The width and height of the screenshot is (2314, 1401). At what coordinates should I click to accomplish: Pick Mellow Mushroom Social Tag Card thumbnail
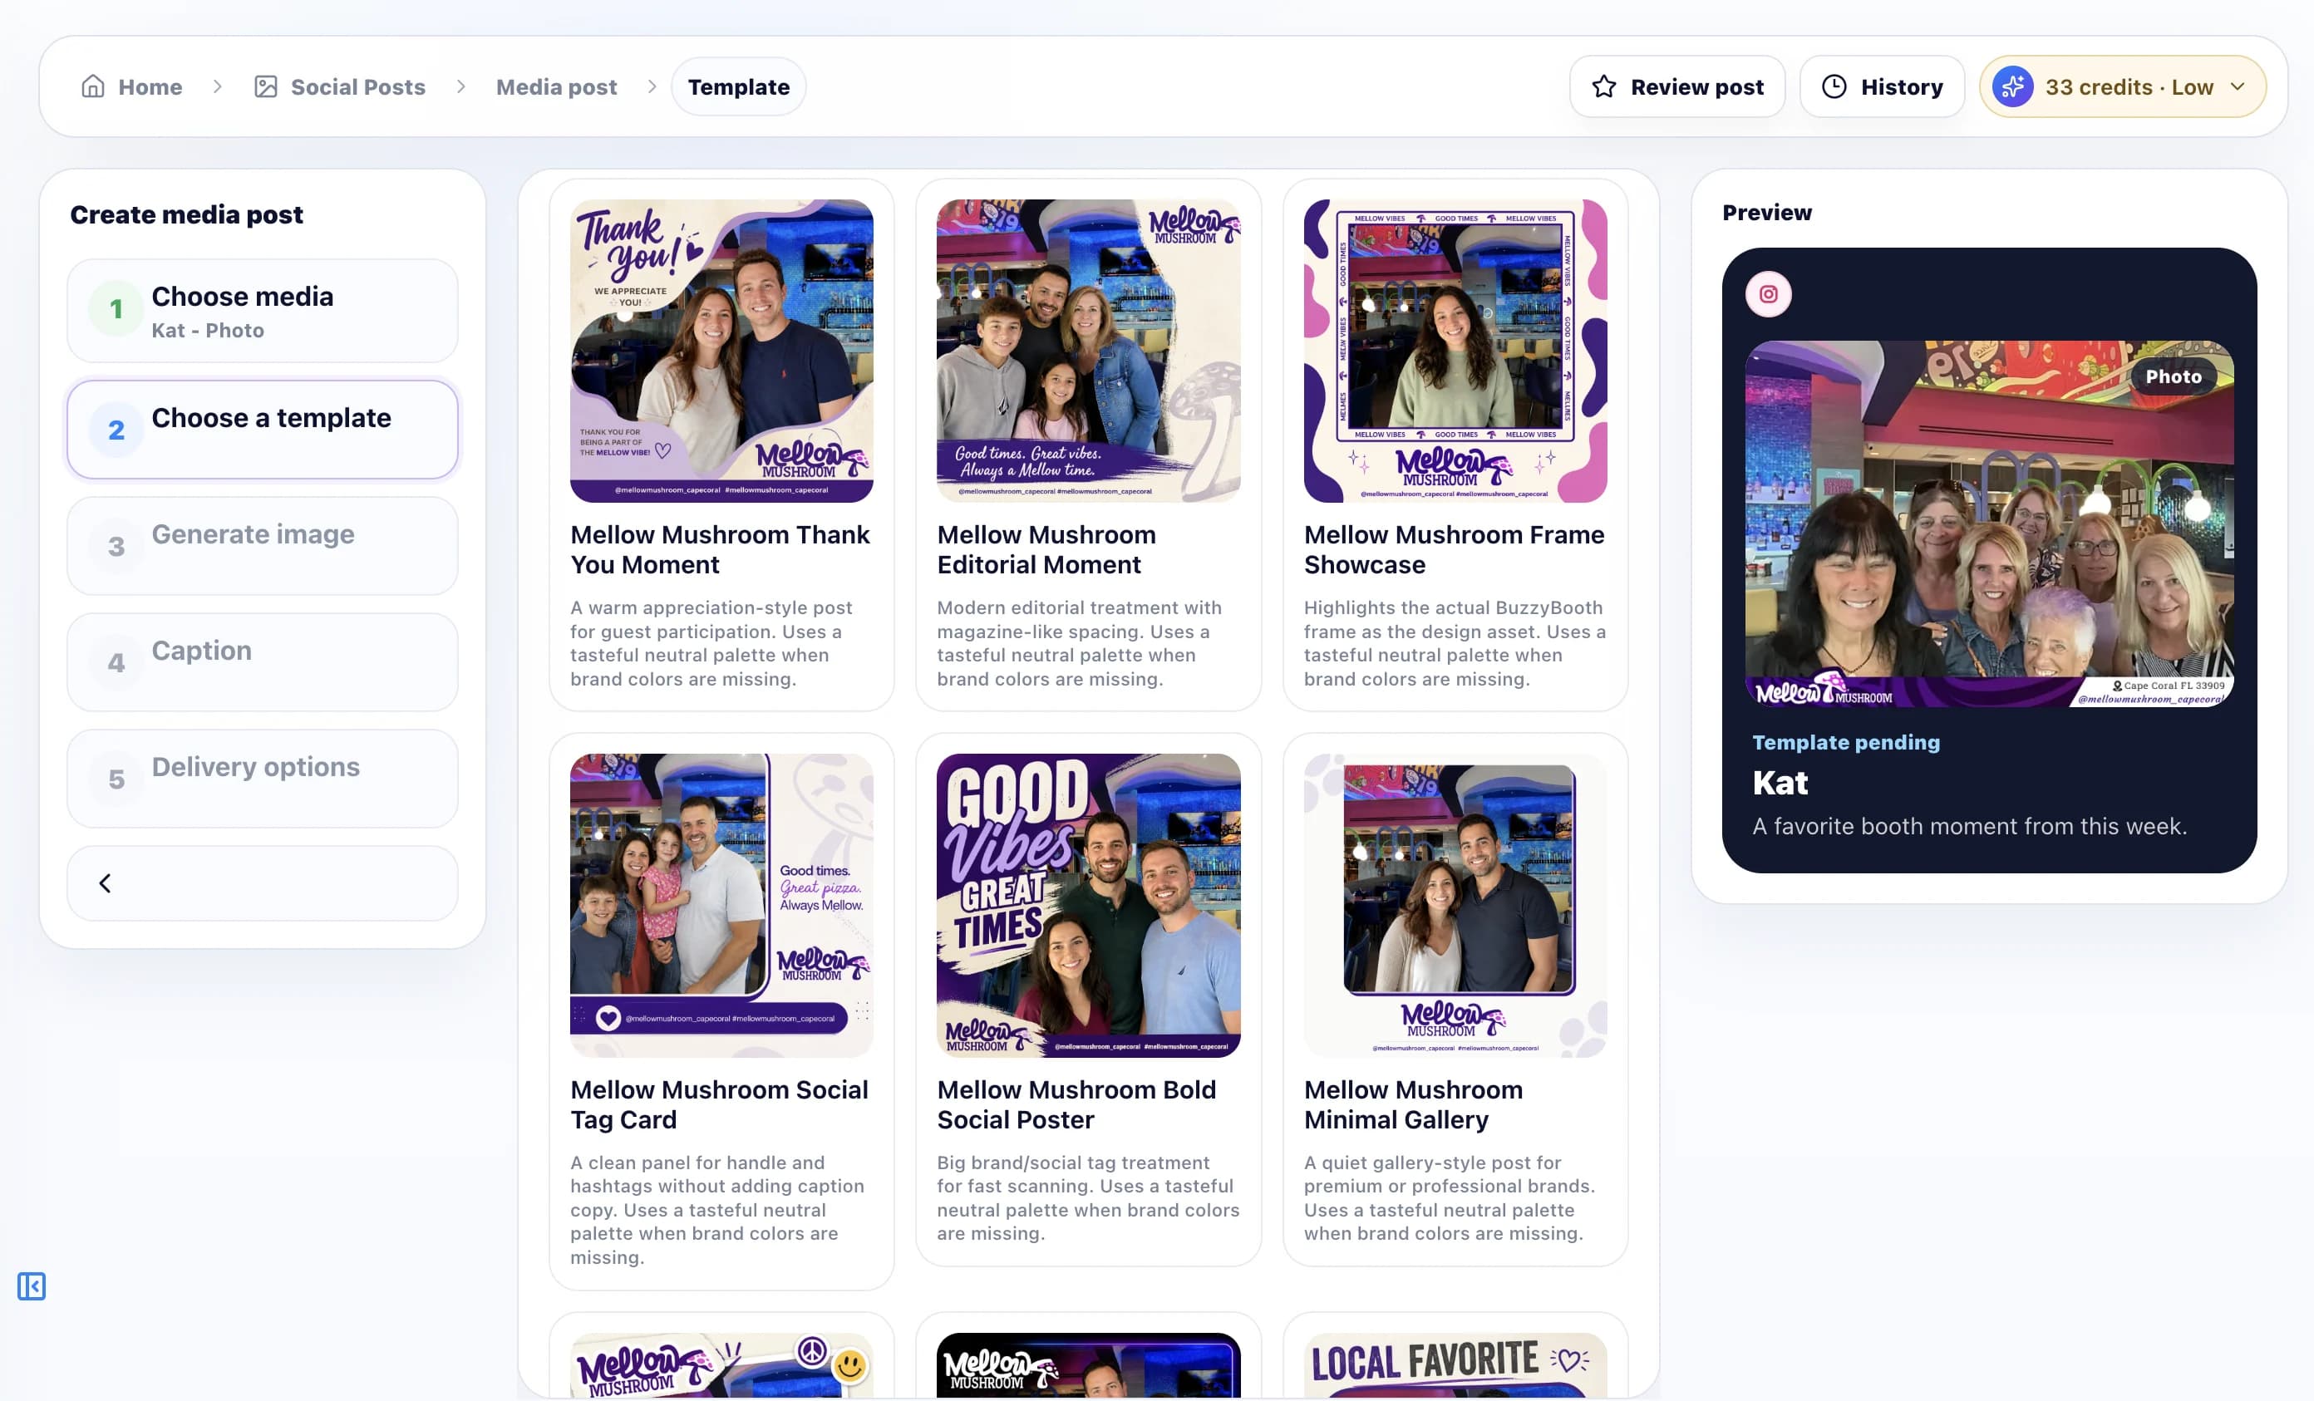pyautogui.click(x=721, y=905)
